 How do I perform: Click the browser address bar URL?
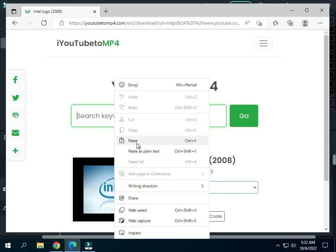(155, 23)
